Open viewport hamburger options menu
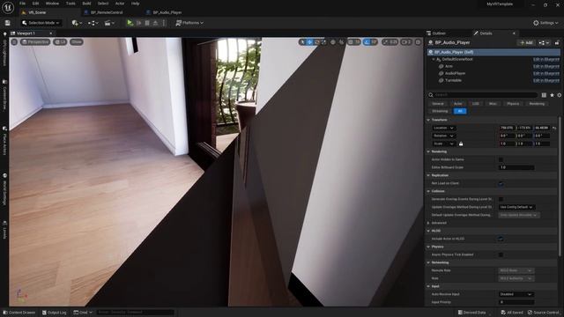564x317 pixels. click(x=14, y=42)
